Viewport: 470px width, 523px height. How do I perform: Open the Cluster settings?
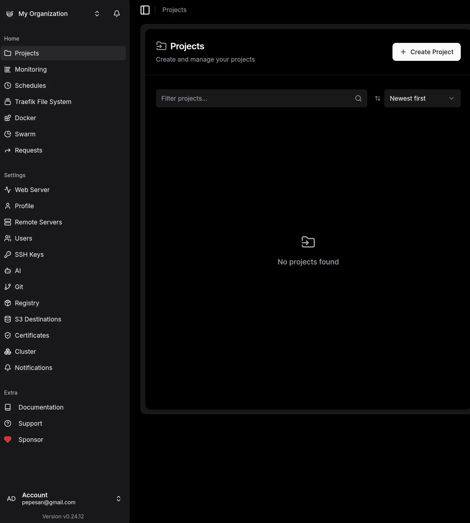25,351
